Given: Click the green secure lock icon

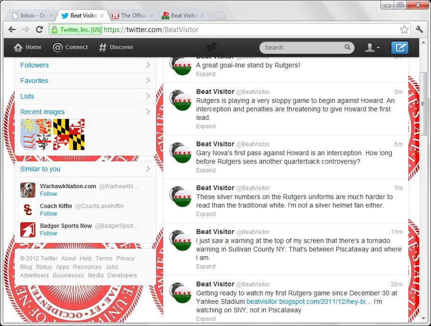Looking at the screenshot, I should click(54, 29).
